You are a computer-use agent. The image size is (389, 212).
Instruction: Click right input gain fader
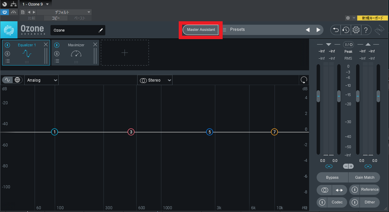[339, 96]
